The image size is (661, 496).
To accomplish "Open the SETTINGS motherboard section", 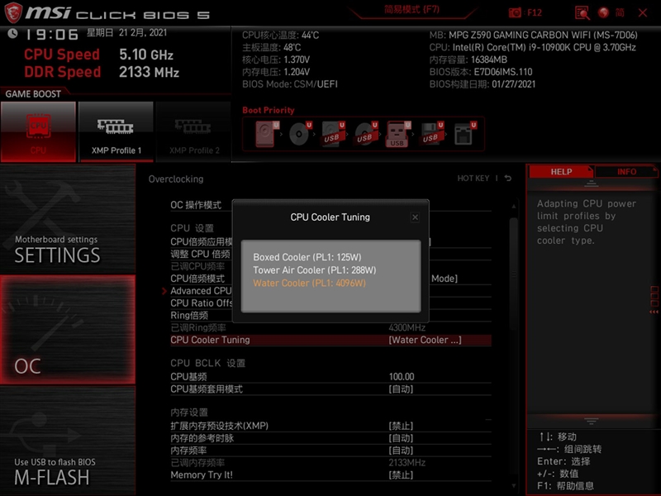I will [x=68, y=219].
